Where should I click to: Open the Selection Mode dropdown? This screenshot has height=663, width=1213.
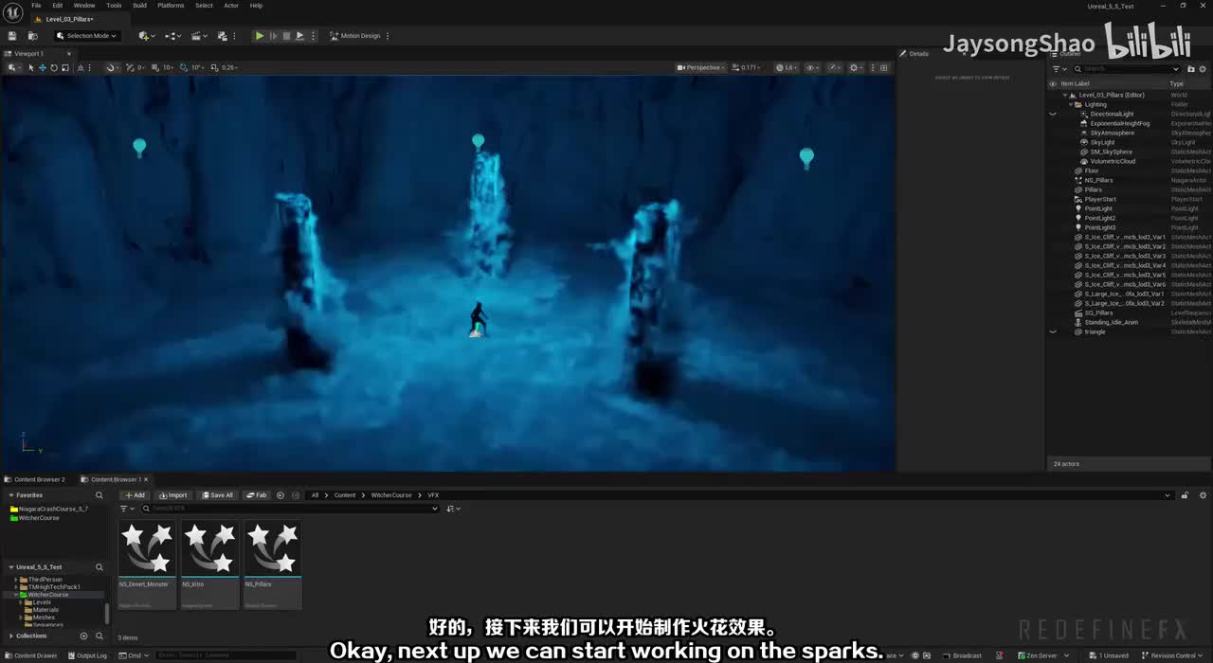(x=87, y=36)
